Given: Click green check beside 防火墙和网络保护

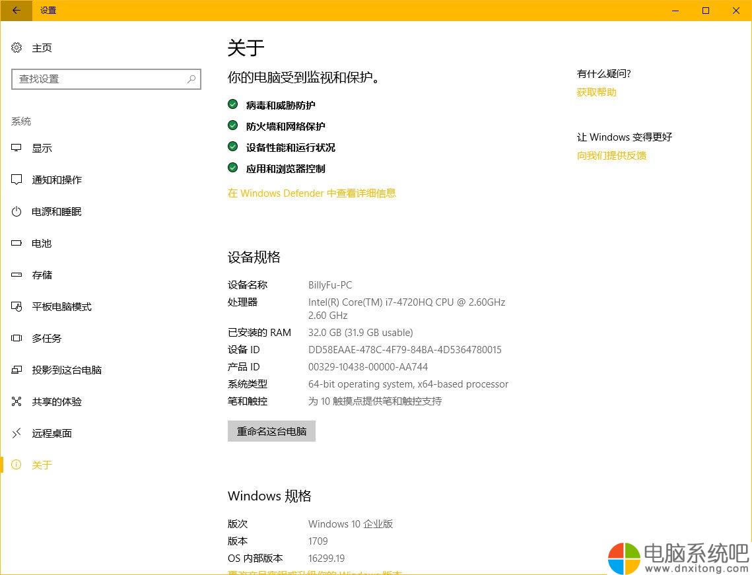Looking at the screenshot, I should pyautogui.click(x=232, y=125).
